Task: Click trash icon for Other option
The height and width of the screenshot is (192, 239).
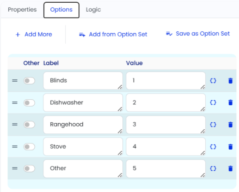Action: (x=230, y=168)
